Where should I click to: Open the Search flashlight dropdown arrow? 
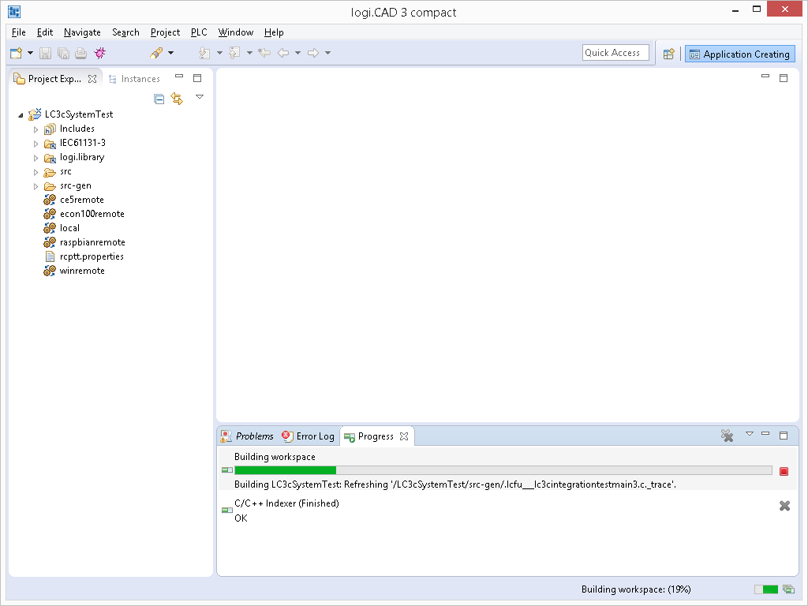click(x=171, y=53)
